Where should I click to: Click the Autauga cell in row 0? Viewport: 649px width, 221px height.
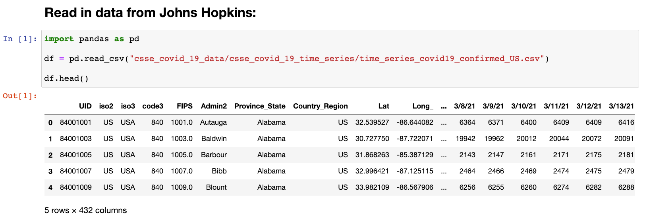[x=213, y=122]
